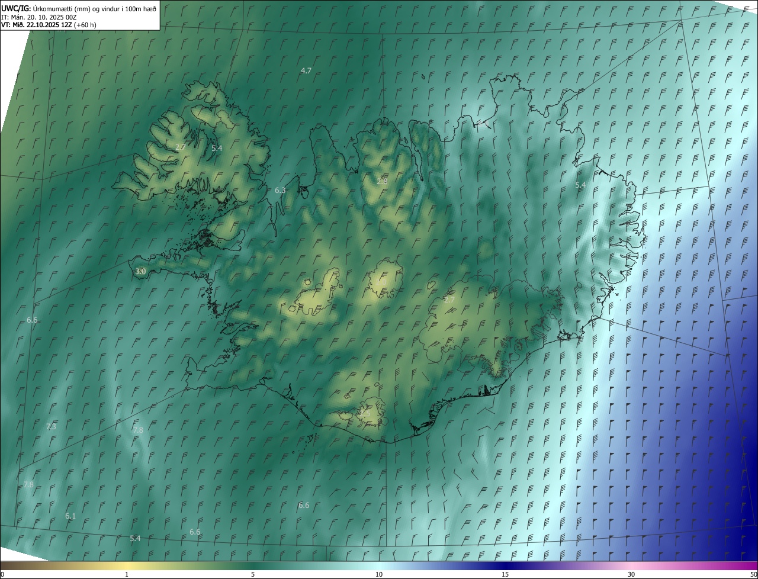This screenshot has width=758, height=579.
Task: Click the 7.3 value southwest of Iceland
Action: [x=51, y=426]
